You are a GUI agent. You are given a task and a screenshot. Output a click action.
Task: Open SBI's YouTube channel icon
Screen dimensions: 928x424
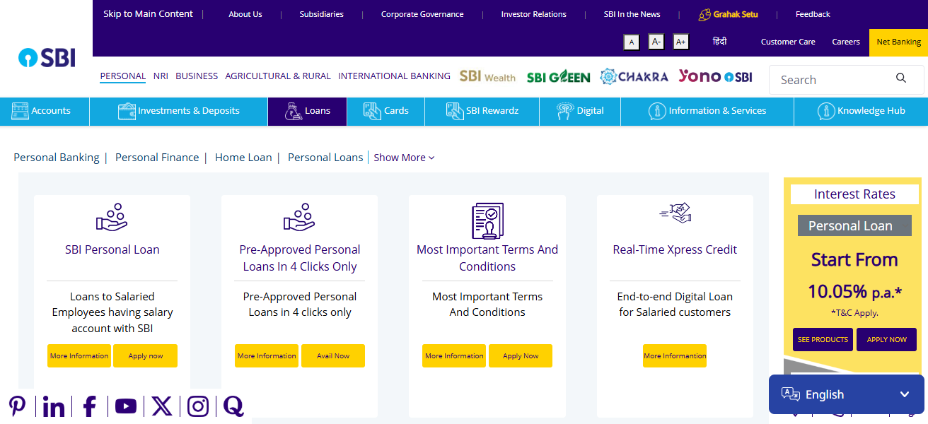[x=125, y=406]
